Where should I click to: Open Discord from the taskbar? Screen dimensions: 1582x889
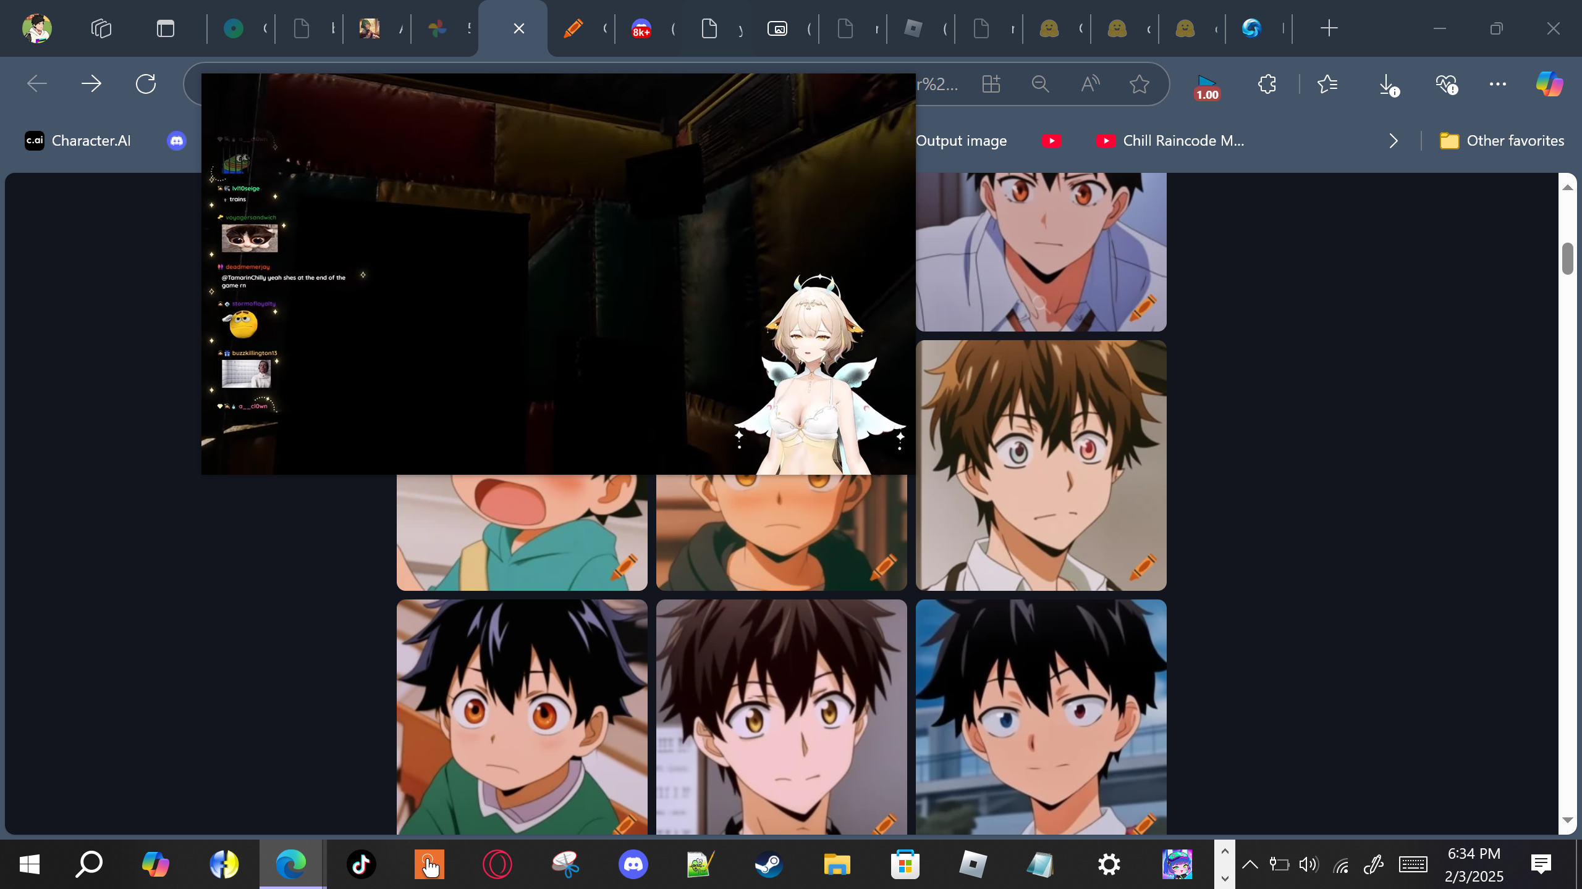coord(633,864)
